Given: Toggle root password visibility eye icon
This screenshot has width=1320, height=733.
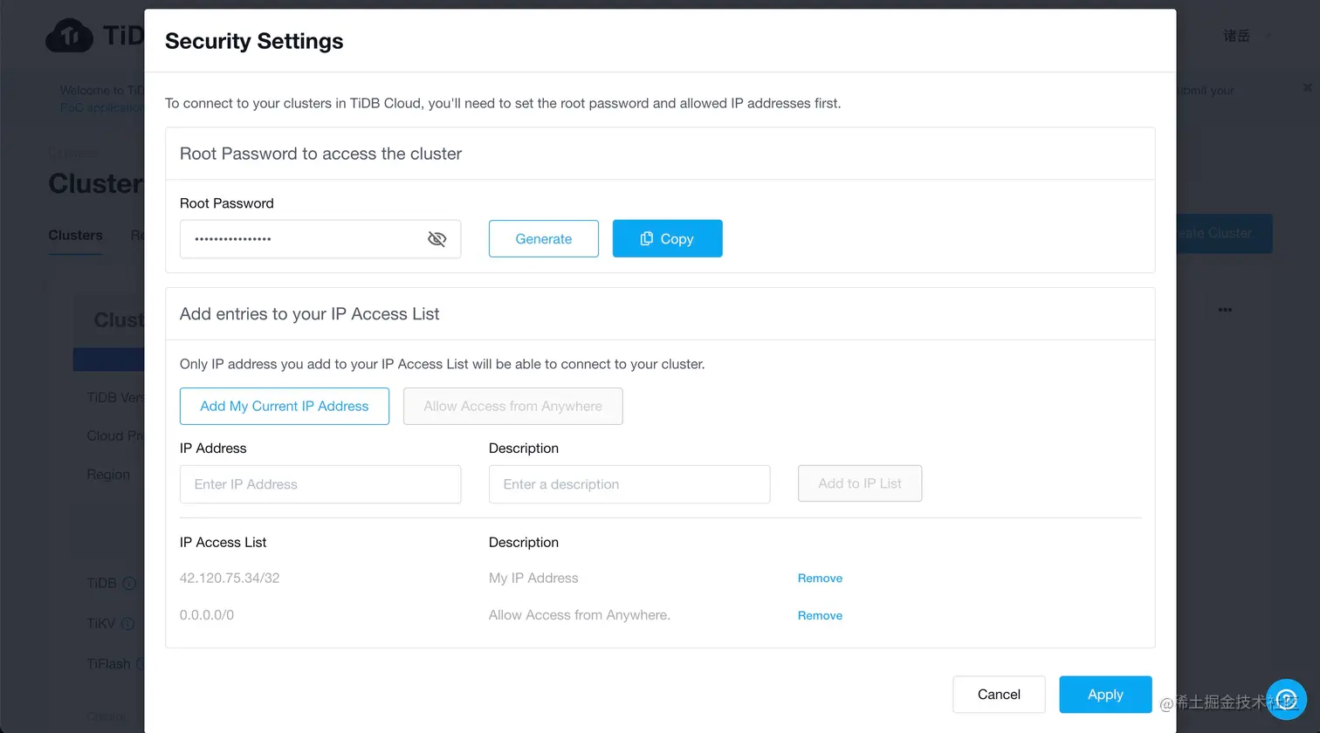Looking at the screenshot, I should pos(437,239).
